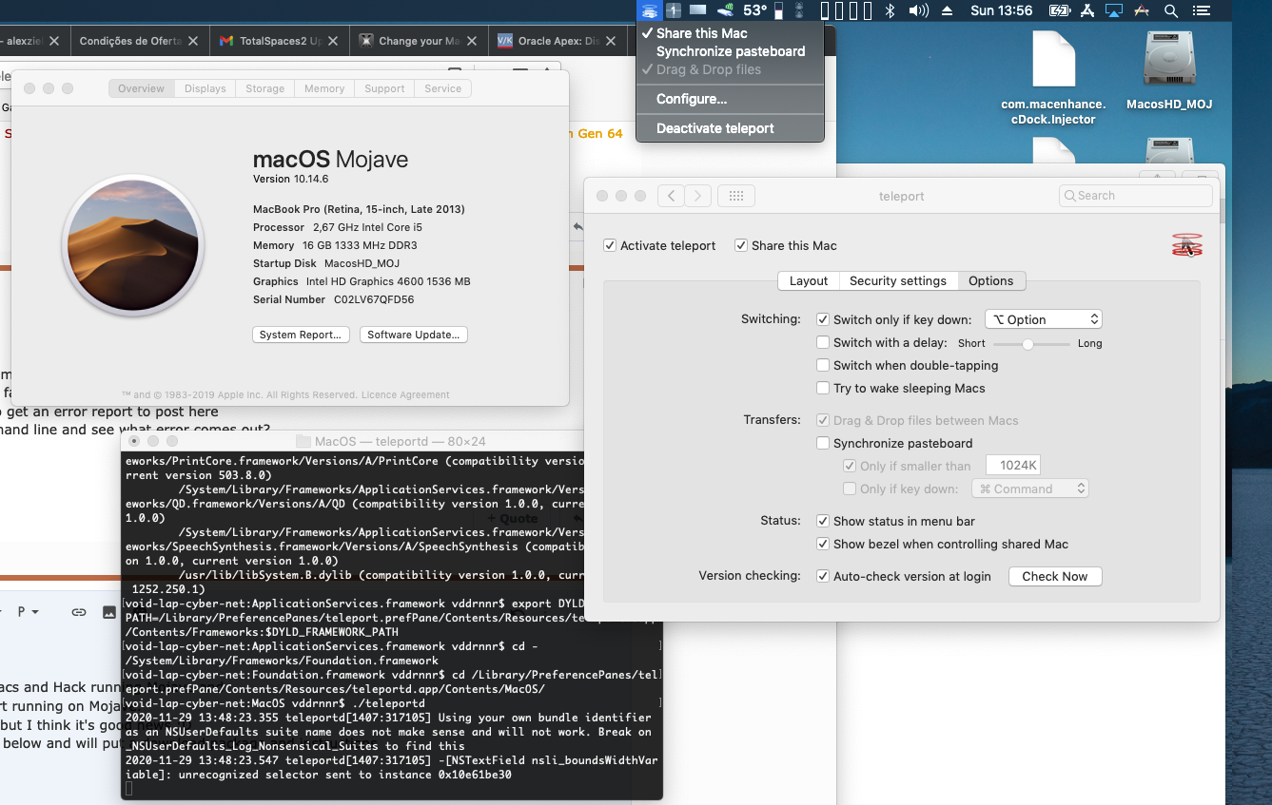Toggle Activate teleport checkbox
1272x805 pixels.
pyautogui.click(x=610, y=245)
